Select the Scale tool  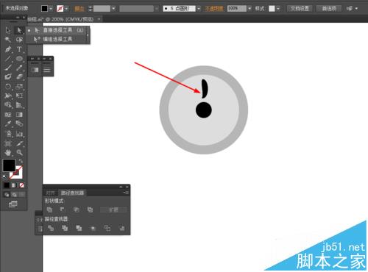tap(19, 86)
